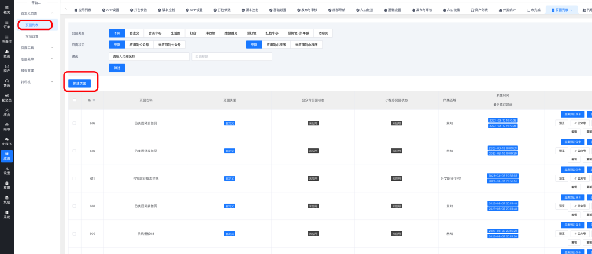Click the agent name input field
Viewport: 592px width, 254px height.
coord(149,57)
